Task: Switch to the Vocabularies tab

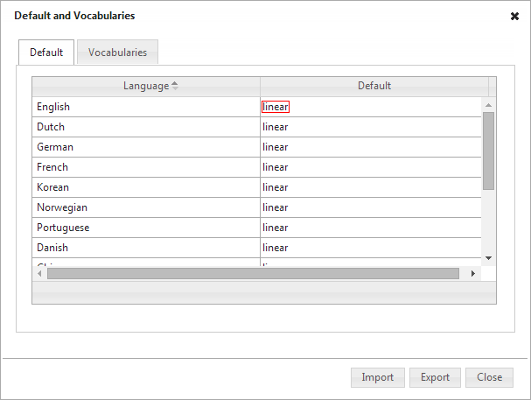Action: pos(117,53)
